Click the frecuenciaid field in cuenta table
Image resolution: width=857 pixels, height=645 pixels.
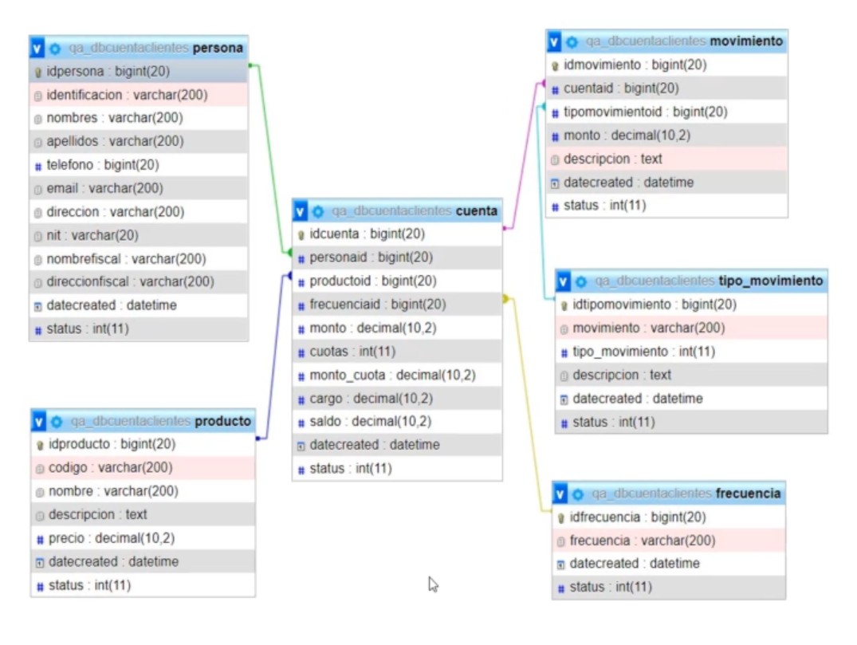pos(377,305)
